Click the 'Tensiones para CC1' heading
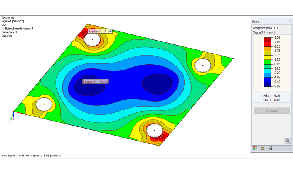The width and height of the screenshot is (293, 175). [265, 28]
